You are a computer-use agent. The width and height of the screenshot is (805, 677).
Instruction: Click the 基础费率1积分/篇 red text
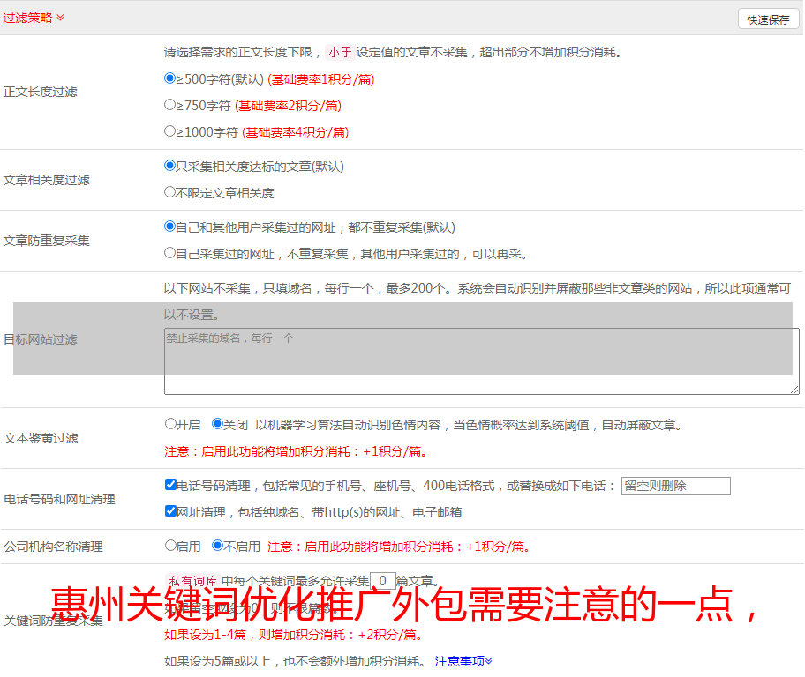tap(321, 79)
